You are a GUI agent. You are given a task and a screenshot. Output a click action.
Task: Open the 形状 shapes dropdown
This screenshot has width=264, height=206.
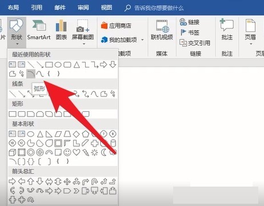[x=17, y=32]
